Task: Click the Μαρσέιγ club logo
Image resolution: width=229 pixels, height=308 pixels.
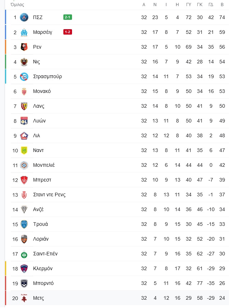Action: 24,32
